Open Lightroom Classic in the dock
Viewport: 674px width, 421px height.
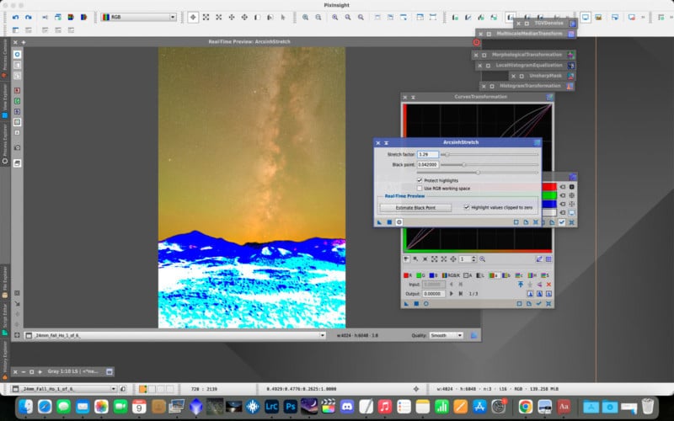[x=272, y=406]
